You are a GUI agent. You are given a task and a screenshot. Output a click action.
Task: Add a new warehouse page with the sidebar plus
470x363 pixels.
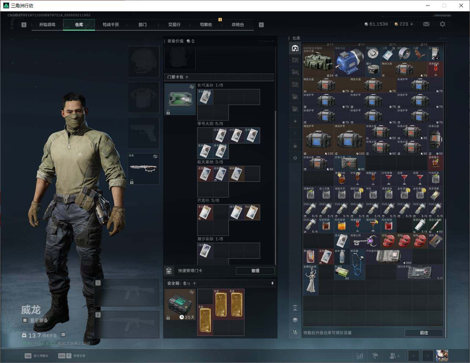295,121
